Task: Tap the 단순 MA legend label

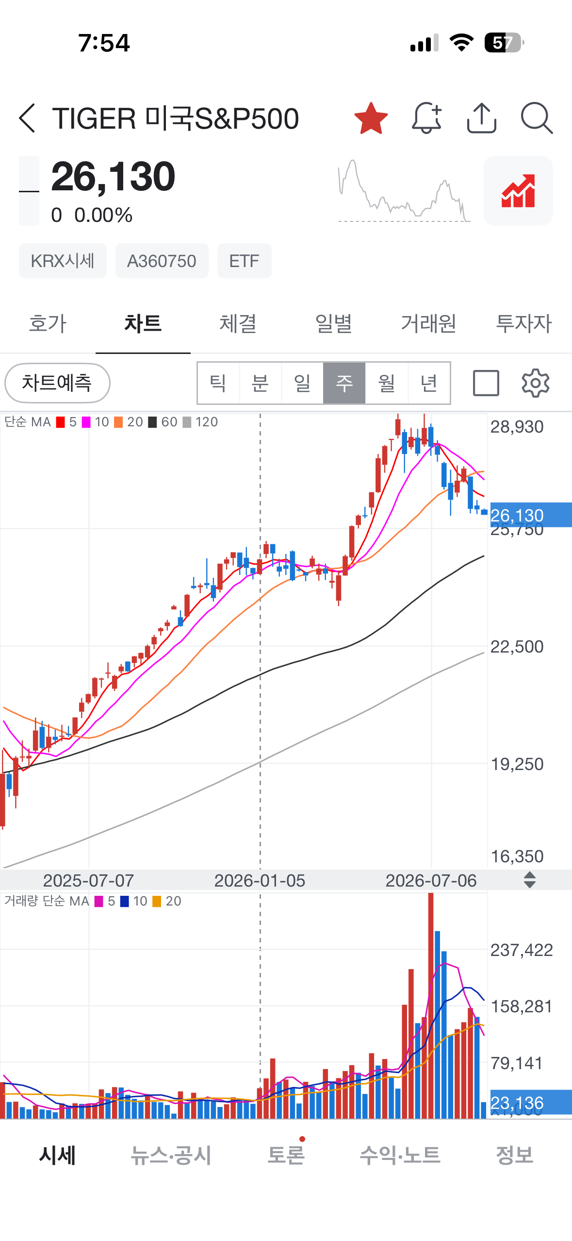Action: [28, 422]
